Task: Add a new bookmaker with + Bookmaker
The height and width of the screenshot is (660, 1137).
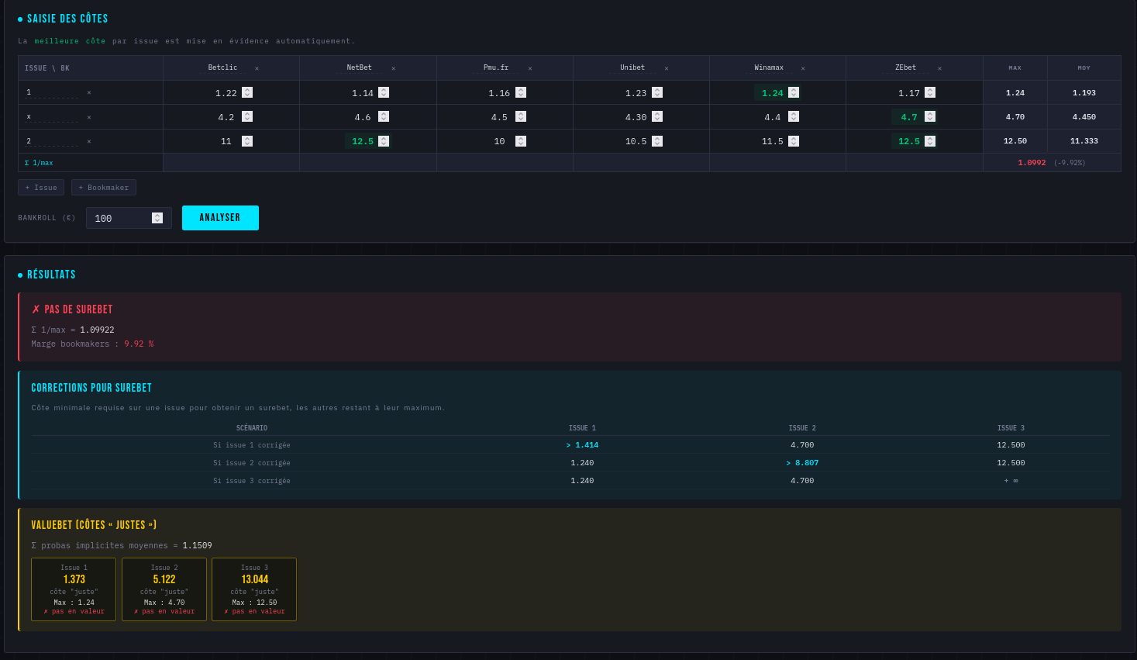Action: pos(103,187)
